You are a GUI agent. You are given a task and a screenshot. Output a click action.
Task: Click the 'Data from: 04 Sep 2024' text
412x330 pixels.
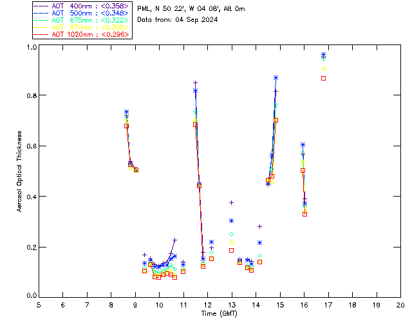coord(178,20)
